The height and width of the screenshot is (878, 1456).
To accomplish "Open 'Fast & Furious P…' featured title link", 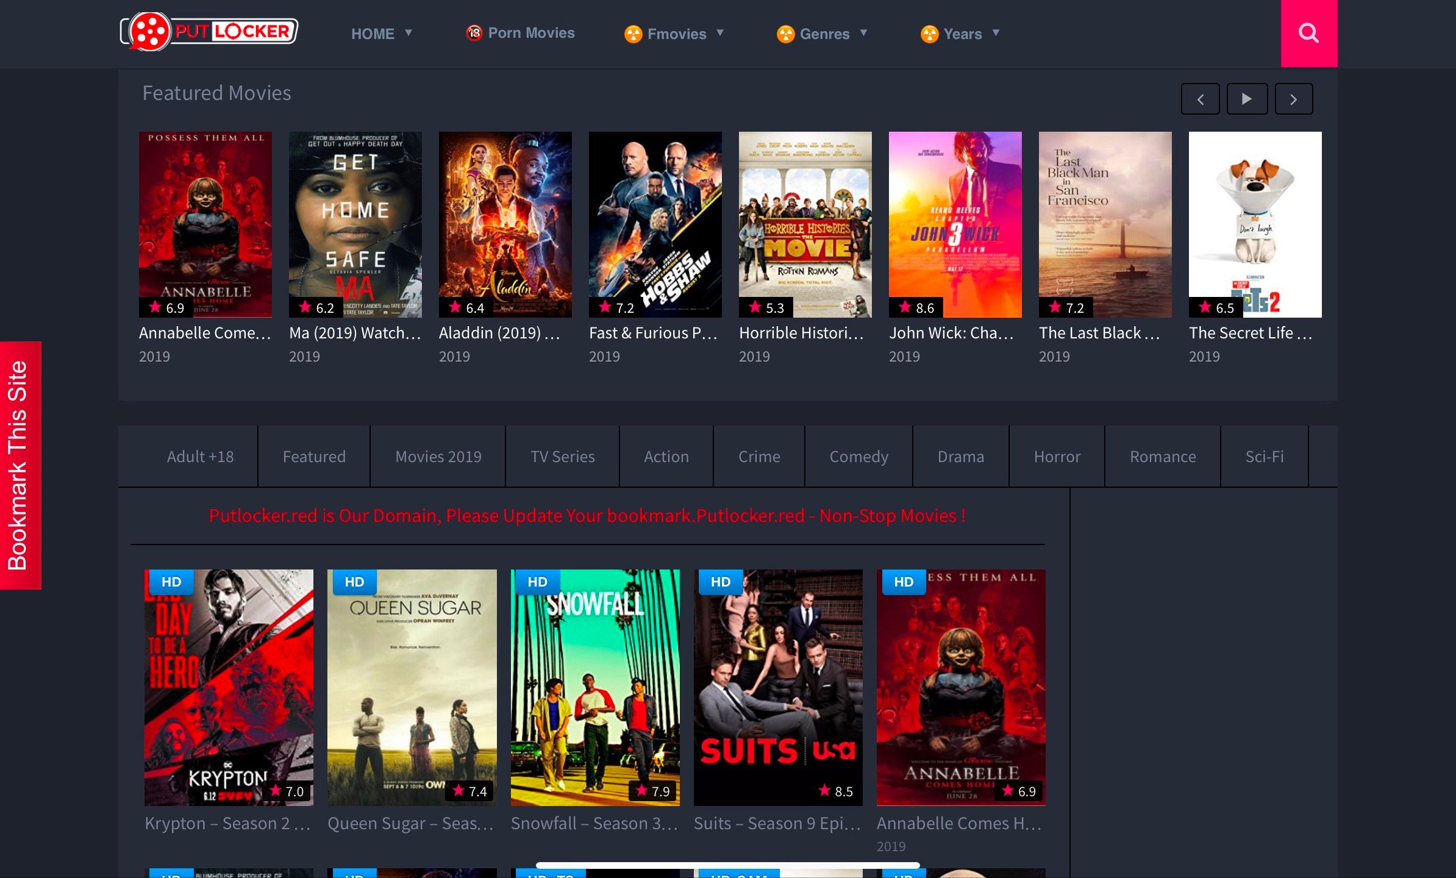I will click(x=654, y=333).
